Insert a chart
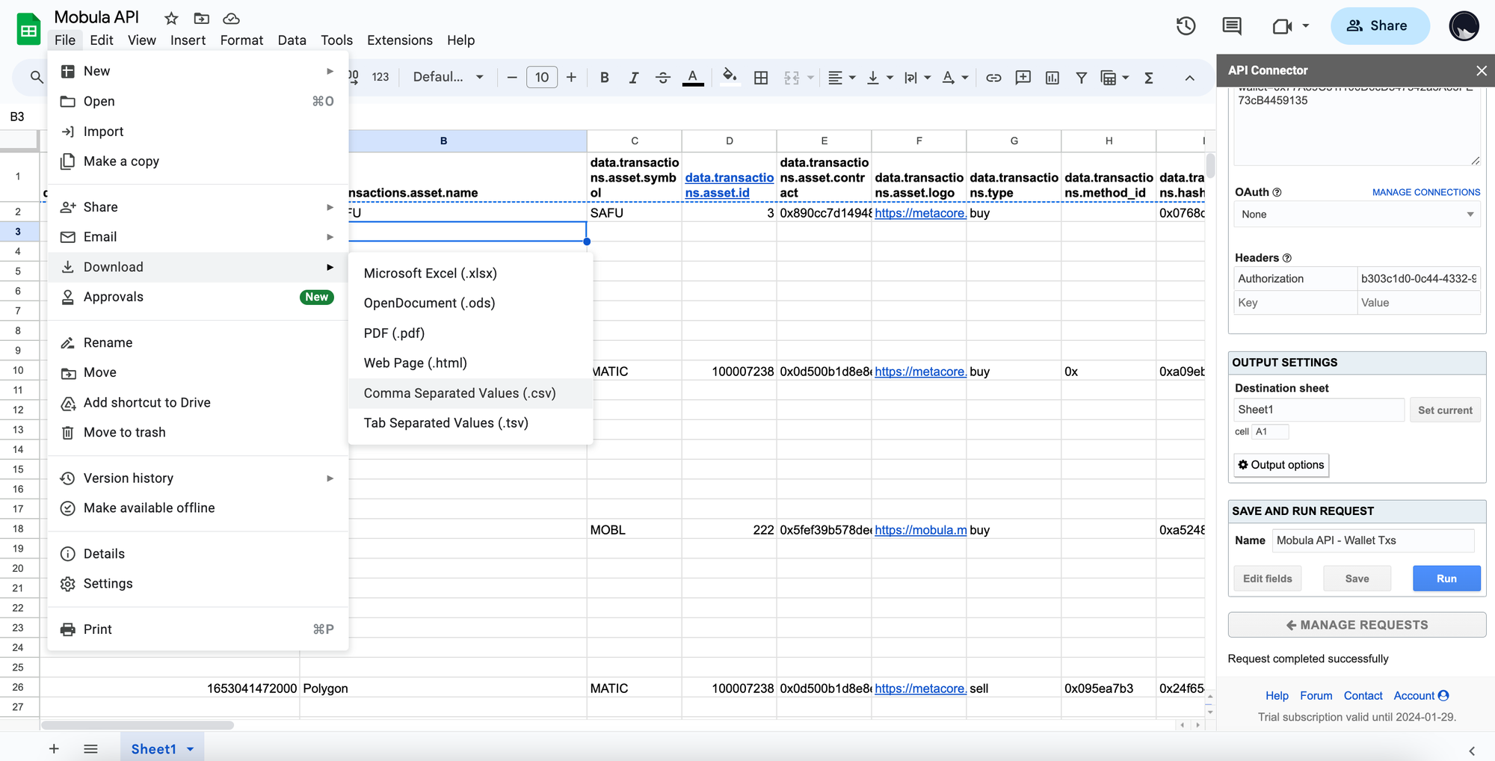The image size is (1495, 761). (1052, 77)
